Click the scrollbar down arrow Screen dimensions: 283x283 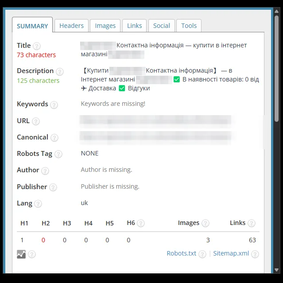pyautogui.click(x=276, y=270)
